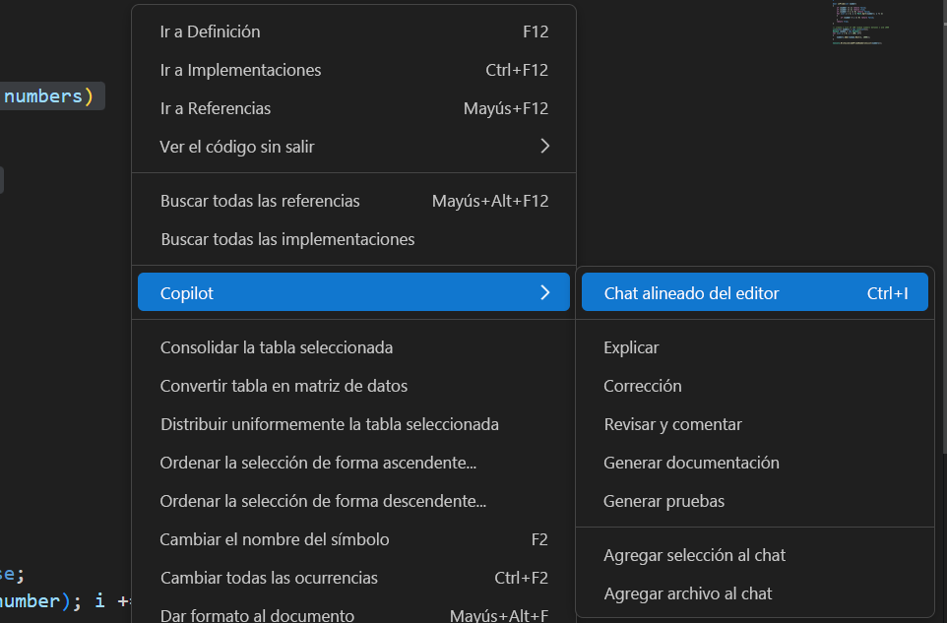Viewport: 947px width, 623px height.
Task: Open Ordenar la selección de forma ascendente
Action: 317,463
